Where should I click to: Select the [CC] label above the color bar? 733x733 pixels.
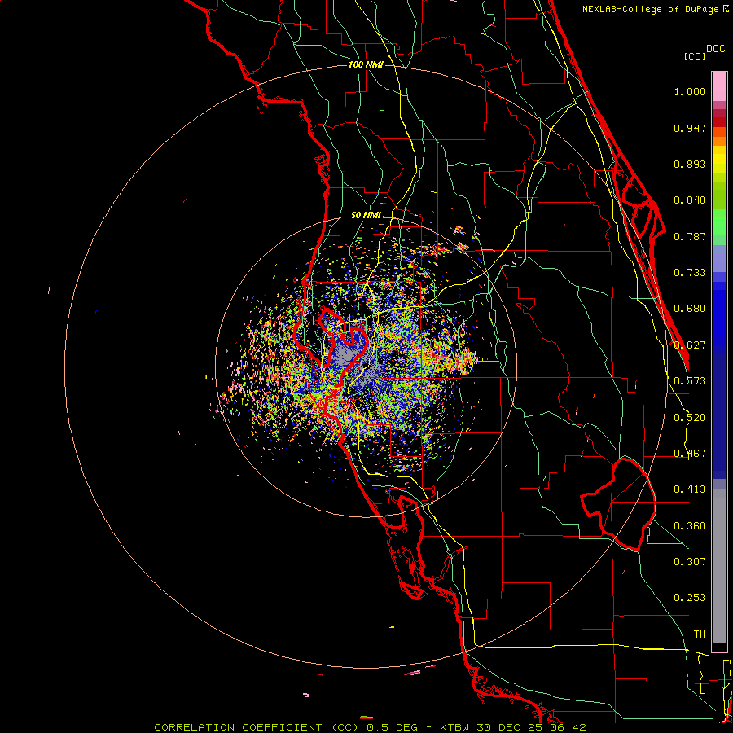[x=695, y=56]
